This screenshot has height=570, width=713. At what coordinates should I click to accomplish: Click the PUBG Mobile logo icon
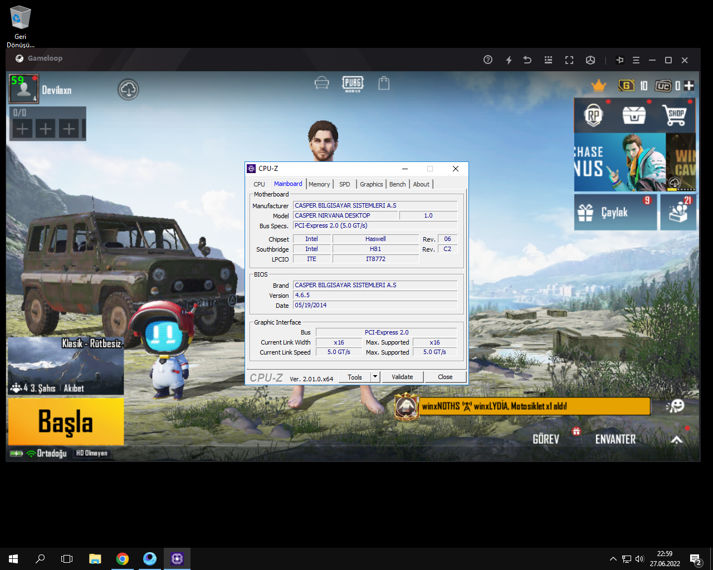pyautogui.click(x=353, y=83)
